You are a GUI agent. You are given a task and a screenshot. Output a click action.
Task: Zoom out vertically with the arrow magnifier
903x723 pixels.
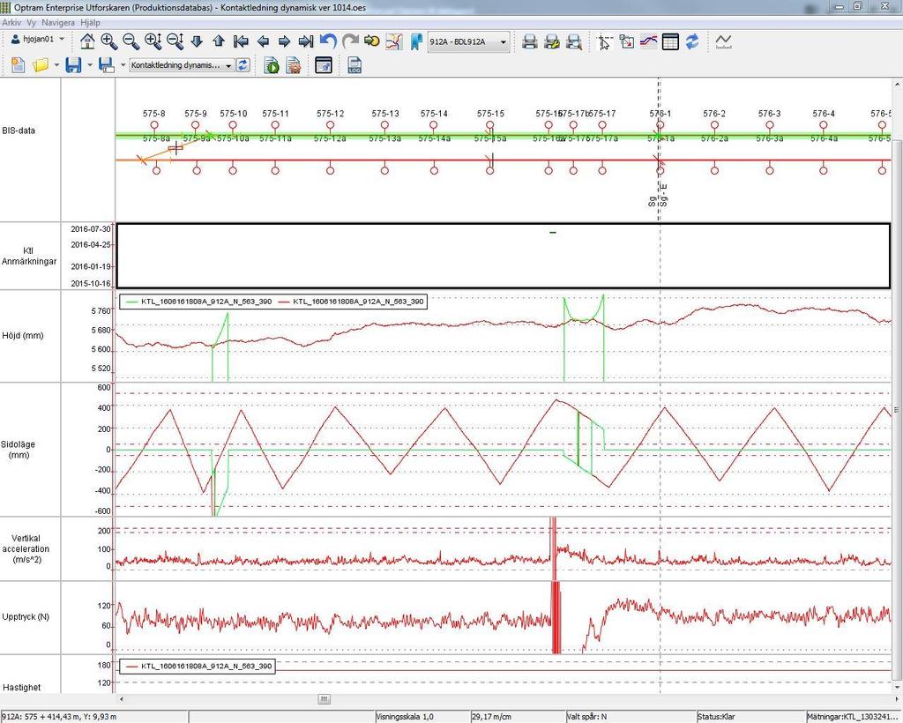pos(175,41)
